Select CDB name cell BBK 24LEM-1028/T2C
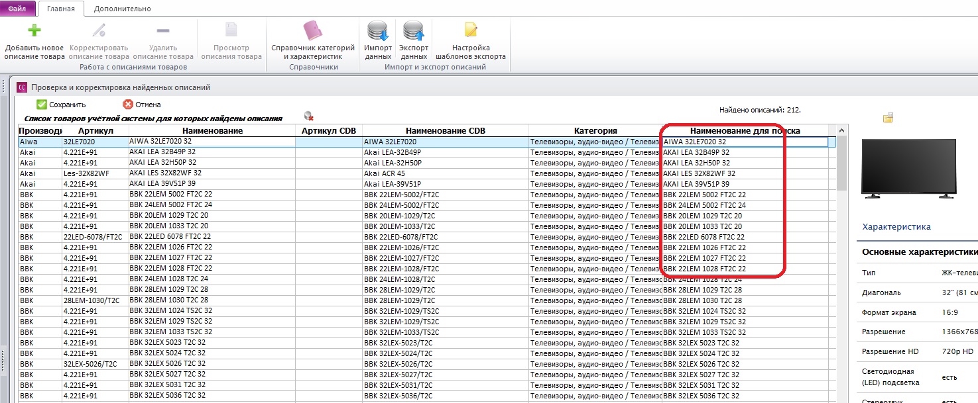 click(446, 279)
